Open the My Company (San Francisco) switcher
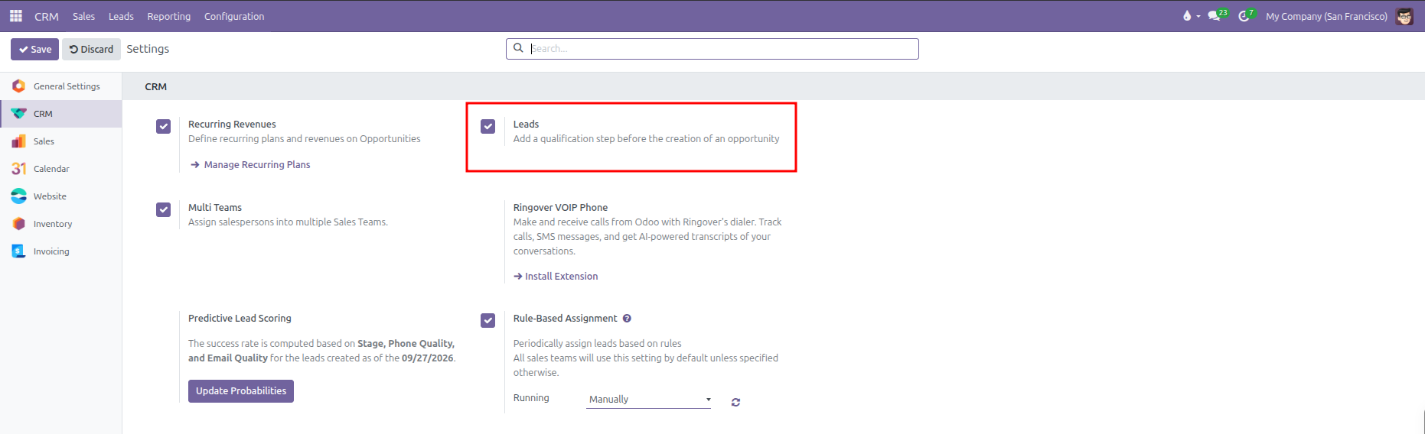The image size is (1425, 434). point(1326,16)
